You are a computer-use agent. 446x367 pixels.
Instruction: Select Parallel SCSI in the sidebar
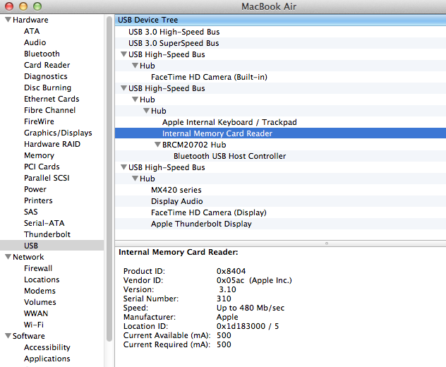coord(47,178)
